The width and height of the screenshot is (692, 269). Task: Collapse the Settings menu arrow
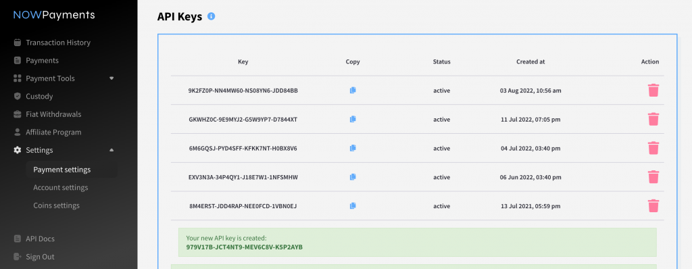coord(112,150)
